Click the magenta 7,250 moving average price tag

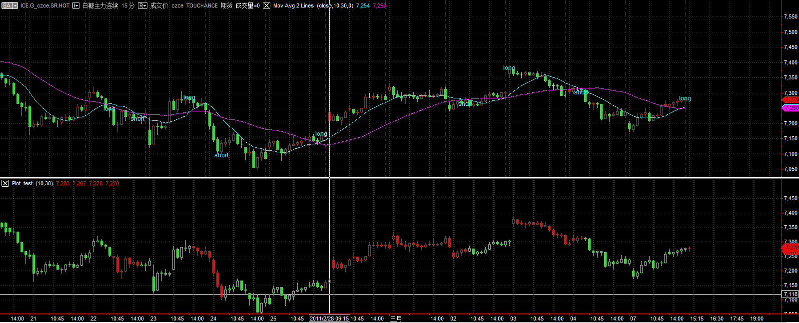coord(791,108)
